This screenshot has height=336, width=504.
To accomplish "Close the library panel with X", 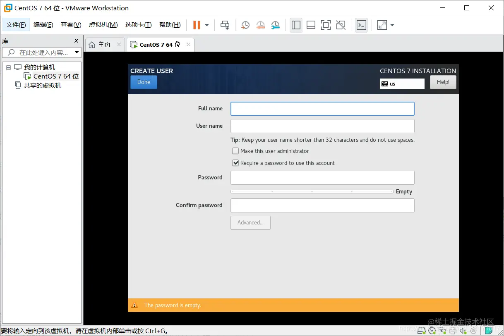I will click(x=76, y=41).
